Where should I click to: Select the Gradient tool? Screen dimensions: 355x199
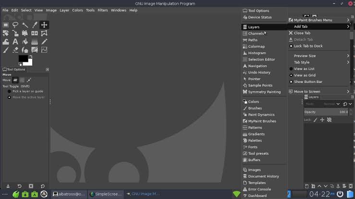click(35, 42)
